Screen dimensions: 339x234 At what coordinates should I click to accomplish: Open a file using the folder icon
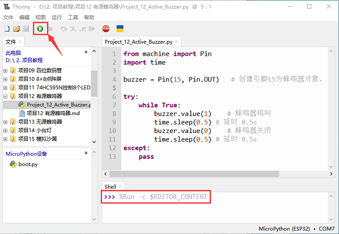click(16, 29)
